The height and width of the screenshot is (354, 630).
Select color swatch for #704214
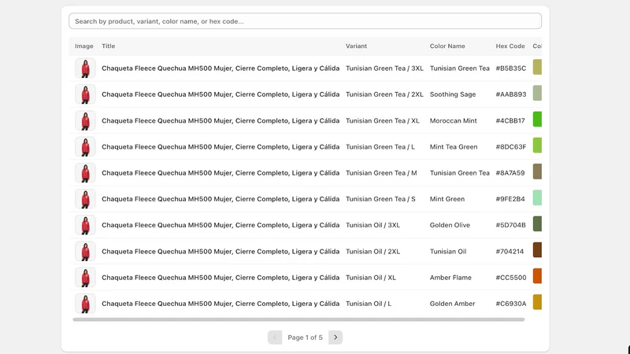coord(537,250)
